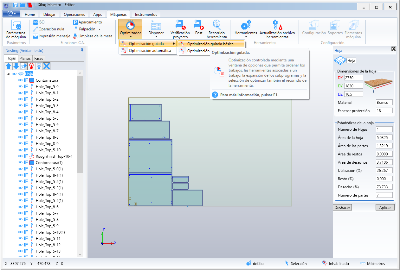Screen dimensions: 400x270
Task: Click the Aplicar button
Action: point(385,207)
